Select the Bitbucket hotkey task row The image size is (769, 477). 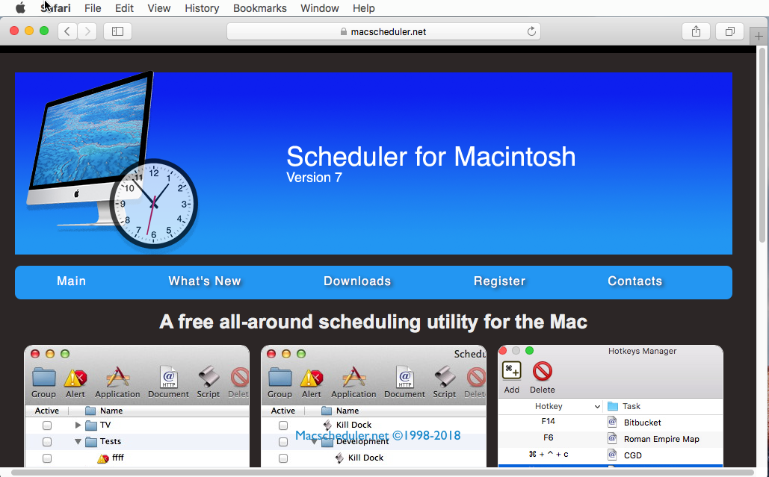[x=611, y=423]
